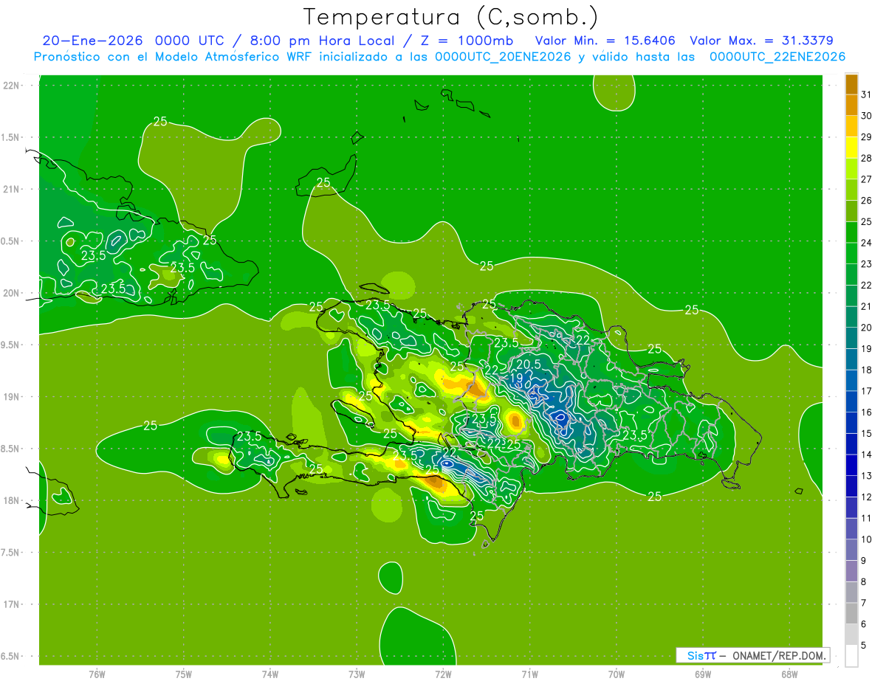Click the "20.5" contour label on the map
Screen dimensions: 886x684
coord(529,365)
